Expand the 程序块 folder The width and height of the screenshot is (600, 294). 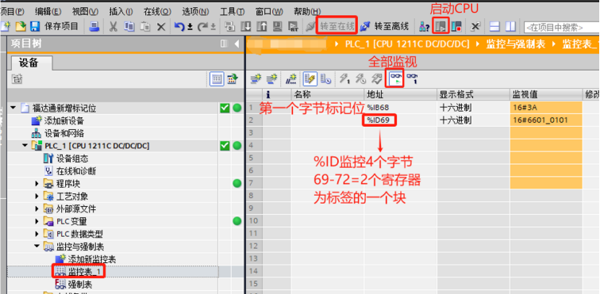pos(37,184)
